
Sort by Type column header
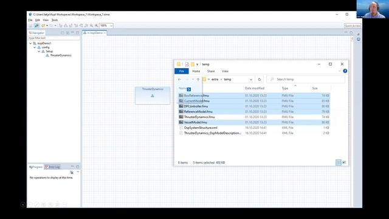285,88
